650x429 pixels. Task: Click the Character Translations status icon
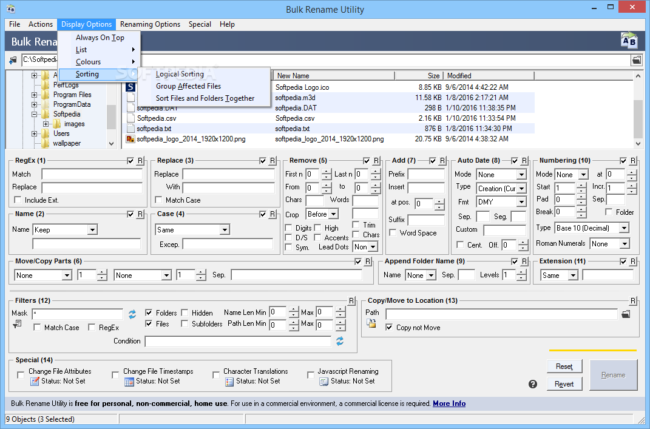[229, 381]
